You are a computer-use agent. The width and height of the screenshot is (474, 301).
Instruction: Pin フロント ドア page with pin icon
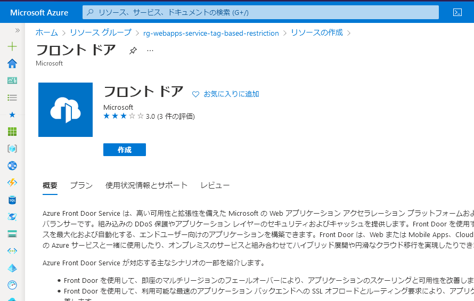(x=133, y=51)
